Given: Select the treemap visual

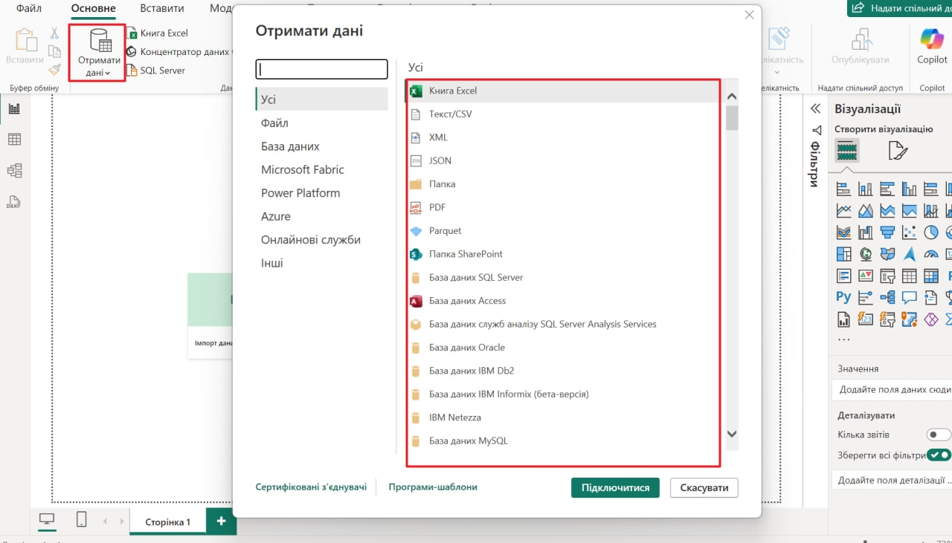Looking at the screenshot, I should click(843, 254).
